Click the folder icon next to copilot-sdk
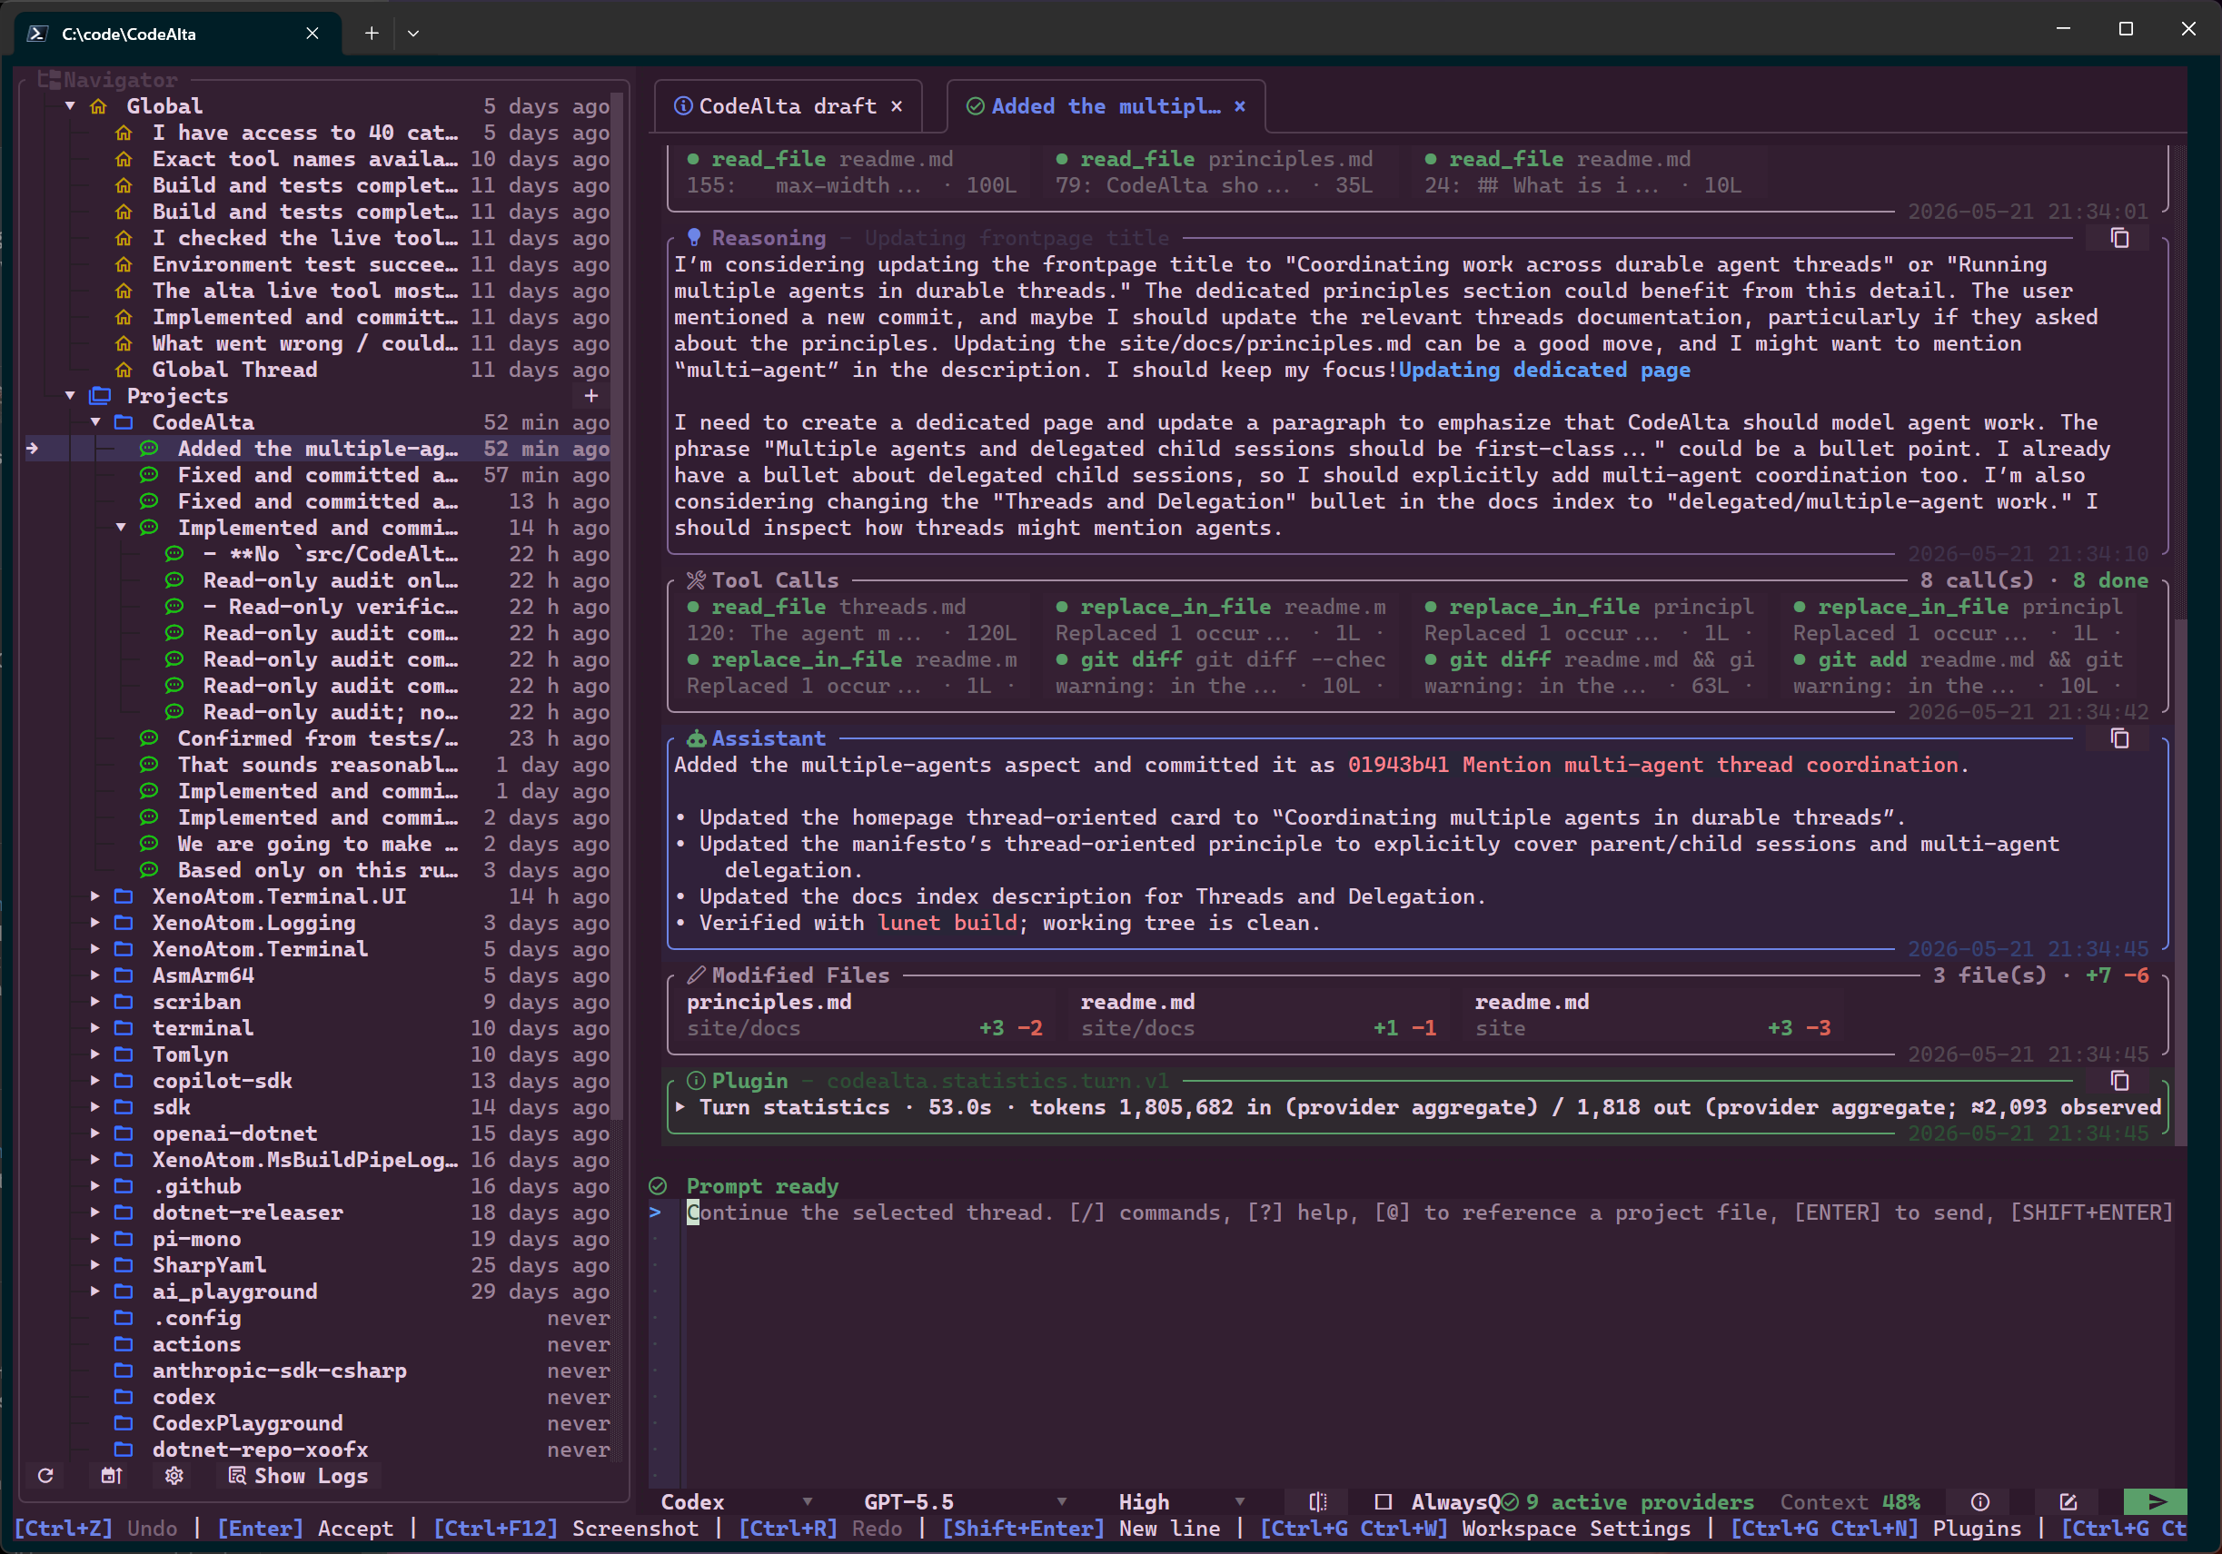Image resolution: width=2222 pixels, height=1554 pixels. pyautogui.click(x=124, y=1081)
